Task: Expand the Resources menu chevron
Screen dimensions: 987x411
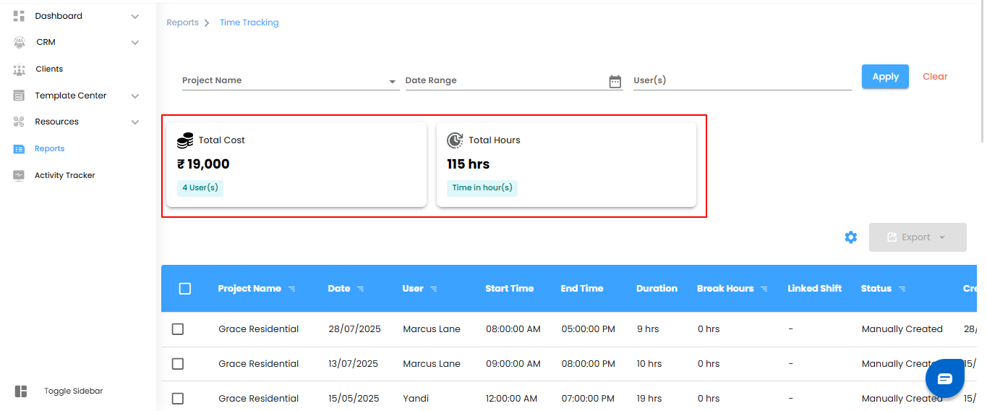Action: pyautogui.click(x=135, y=122)
